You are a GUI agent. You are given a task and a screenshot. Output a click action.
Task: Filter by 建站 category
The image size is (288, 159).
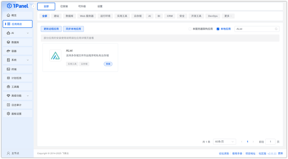(x=57, y=16)
